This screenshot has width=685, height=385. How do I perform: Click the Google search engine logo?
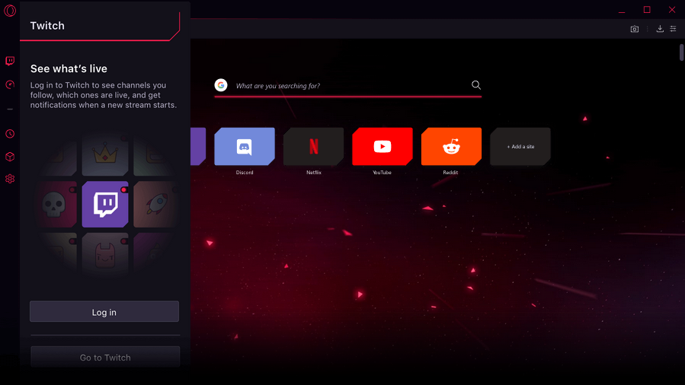(x=221, y=85)
